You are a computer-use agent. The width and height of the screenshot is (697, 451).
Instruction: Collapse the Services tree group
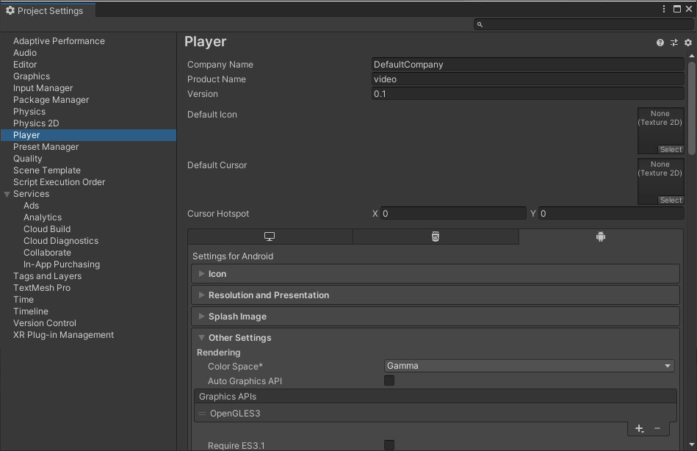pos(7,195)
